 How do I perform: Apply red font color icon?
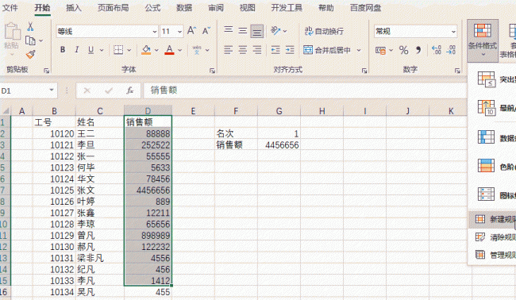pos(169,50)
